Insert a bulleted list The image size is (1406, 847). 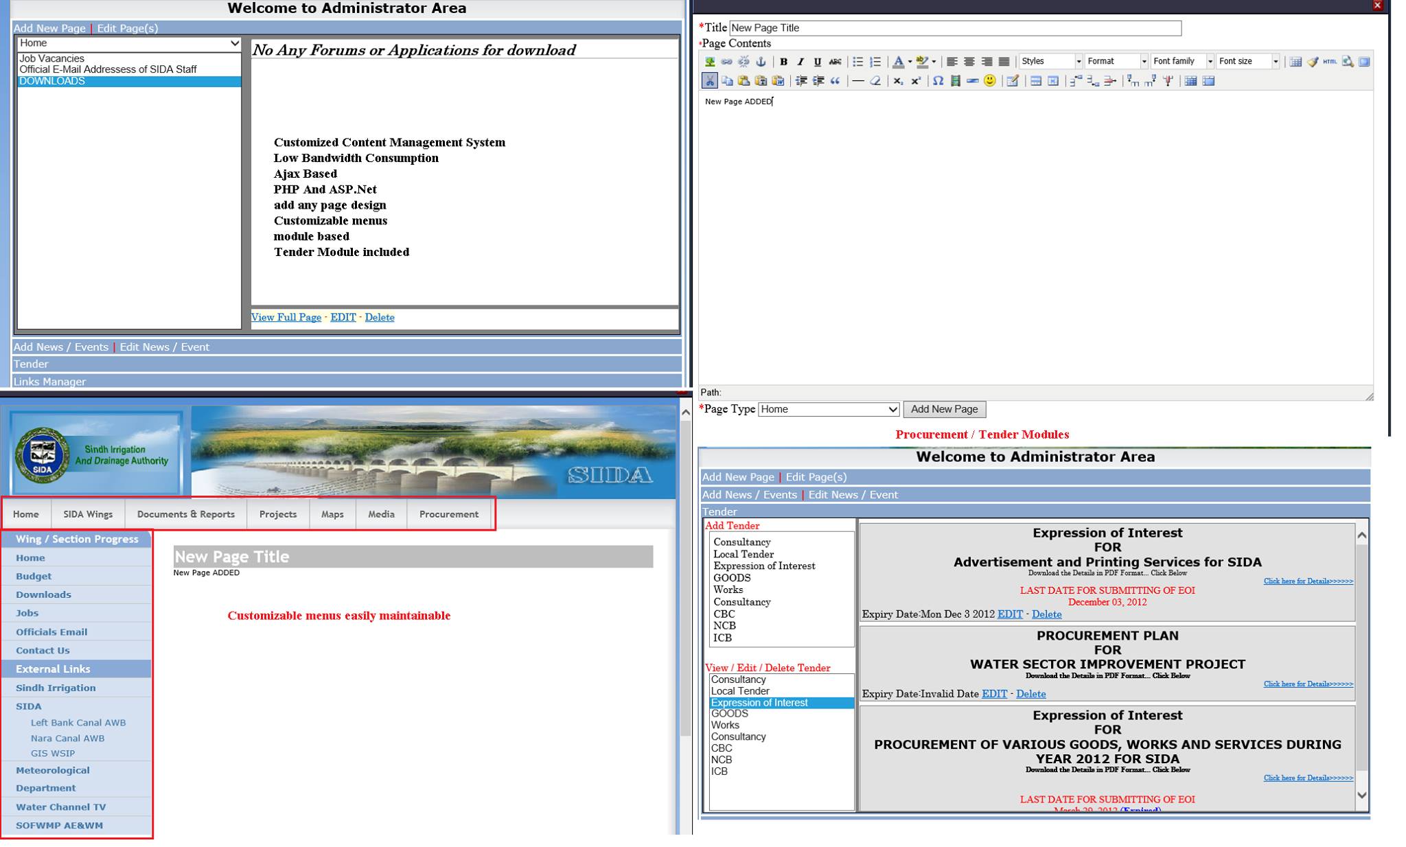point(858,62)
